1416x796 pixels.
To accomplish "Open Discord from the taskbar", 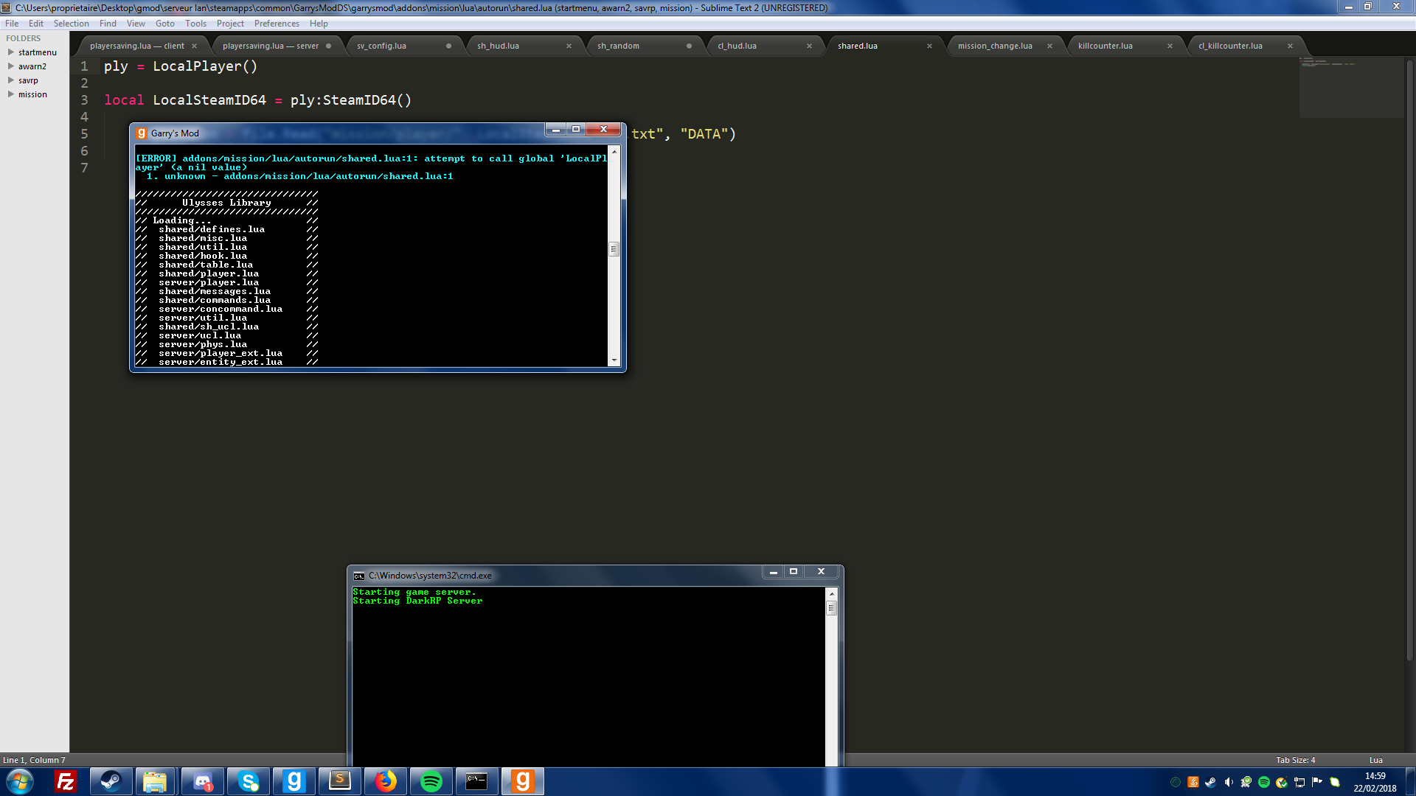I will pos(202,781).
